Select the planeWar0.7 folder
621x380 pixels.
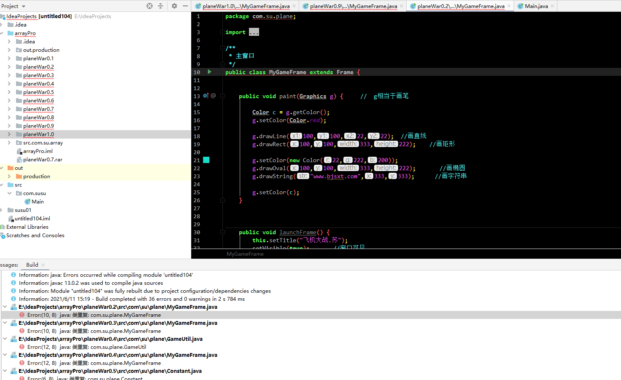38,109
